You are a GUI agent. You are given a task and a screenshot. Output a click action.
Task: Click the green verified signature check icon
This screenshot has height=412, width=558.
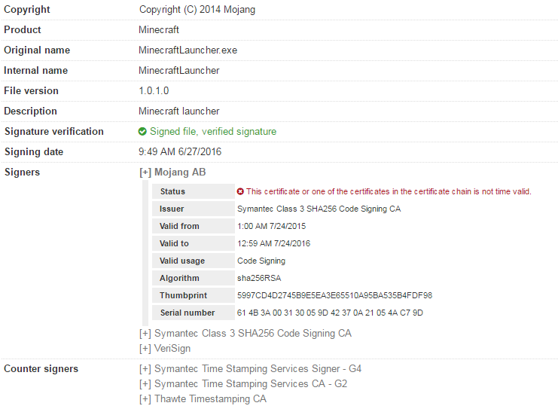pyautogui.click(x=142, y=132)
